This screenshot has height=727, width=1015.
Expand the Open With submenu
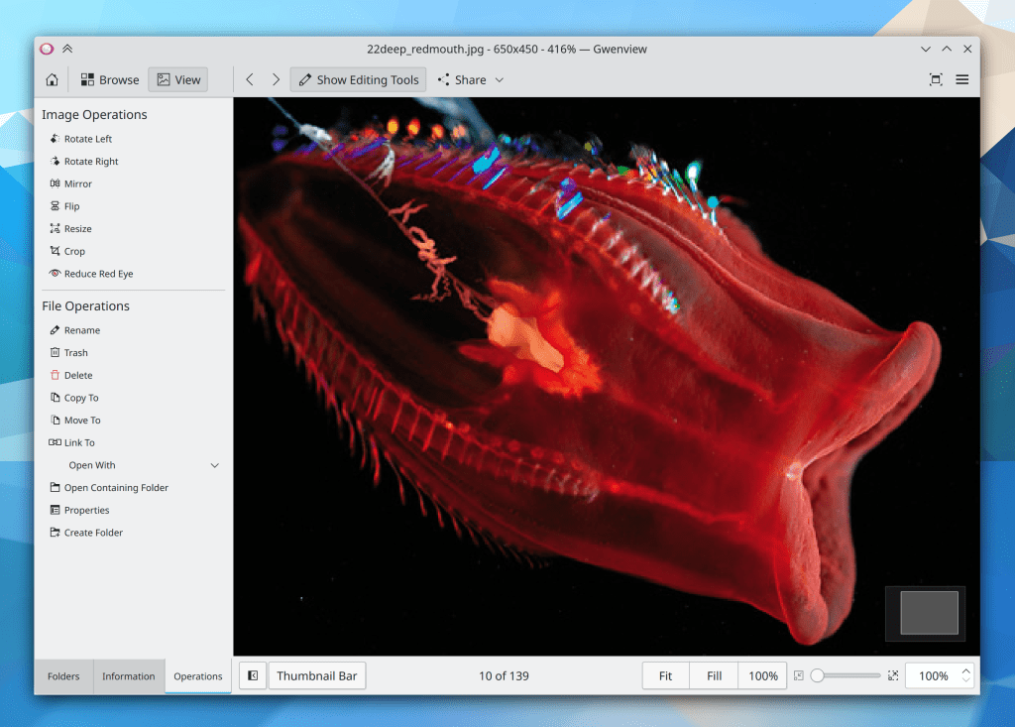point(215,465)
